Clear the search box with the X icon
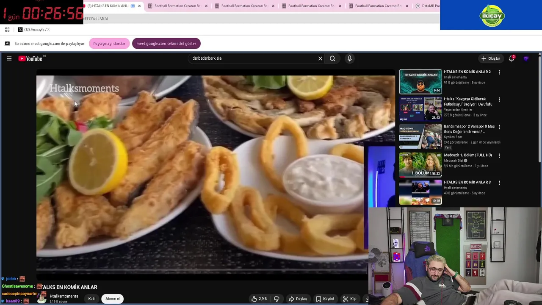This screenshot has width=542, height=305. click(320, 58)
